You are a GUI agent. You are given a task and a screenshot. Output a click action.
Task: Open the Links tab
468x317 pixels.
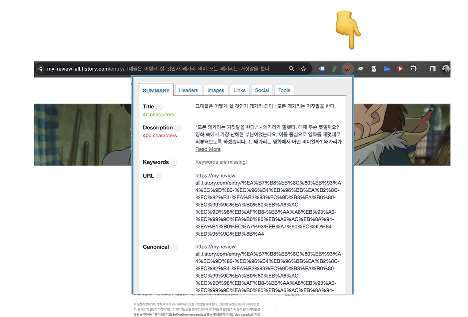coord(239,90)
